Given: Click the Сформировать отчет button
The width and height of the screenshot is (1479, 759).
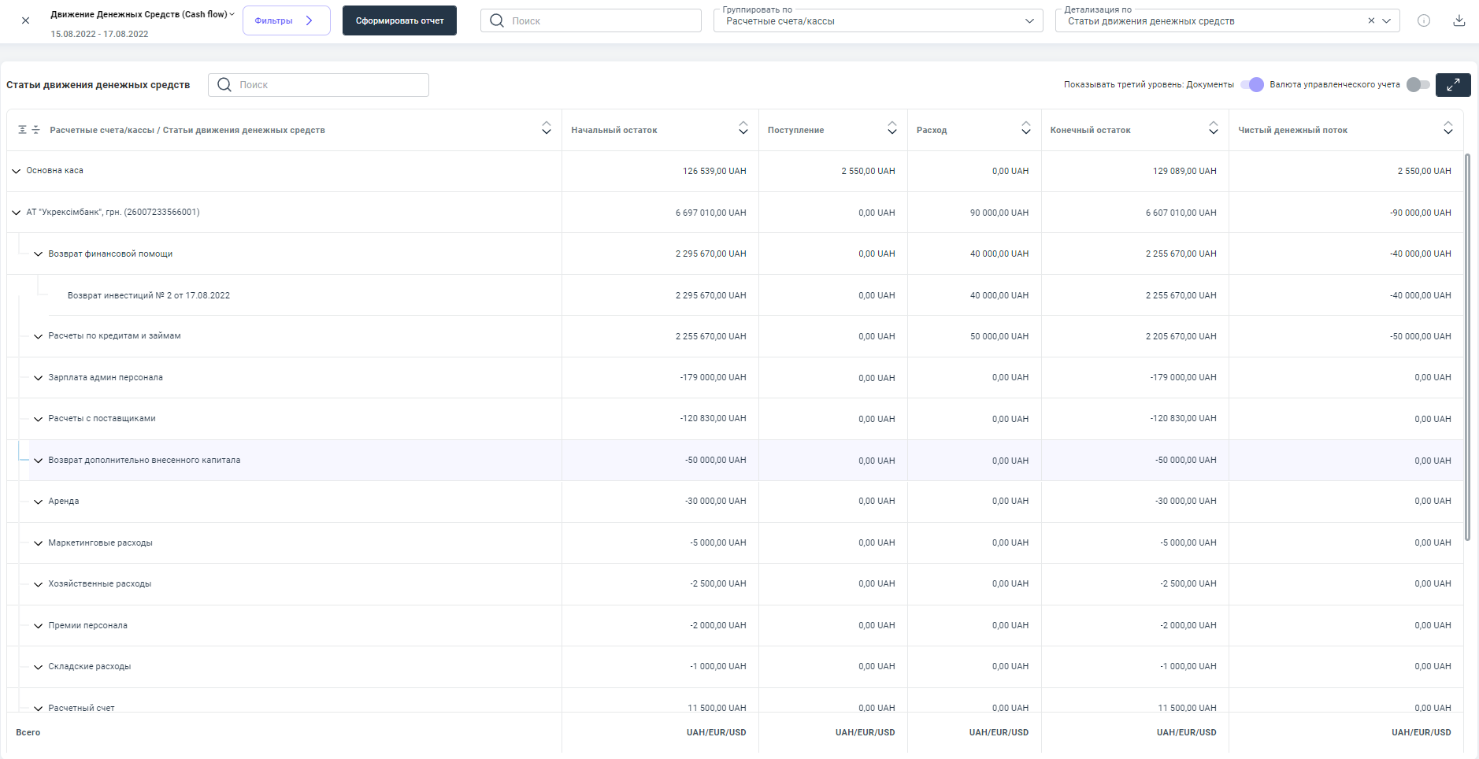Looking at the screenshot, I should pos(399,20).
